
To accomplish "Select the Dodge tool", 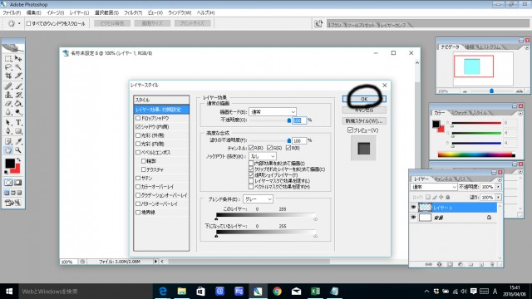I will pyautogui.click(x=18, y=111).
